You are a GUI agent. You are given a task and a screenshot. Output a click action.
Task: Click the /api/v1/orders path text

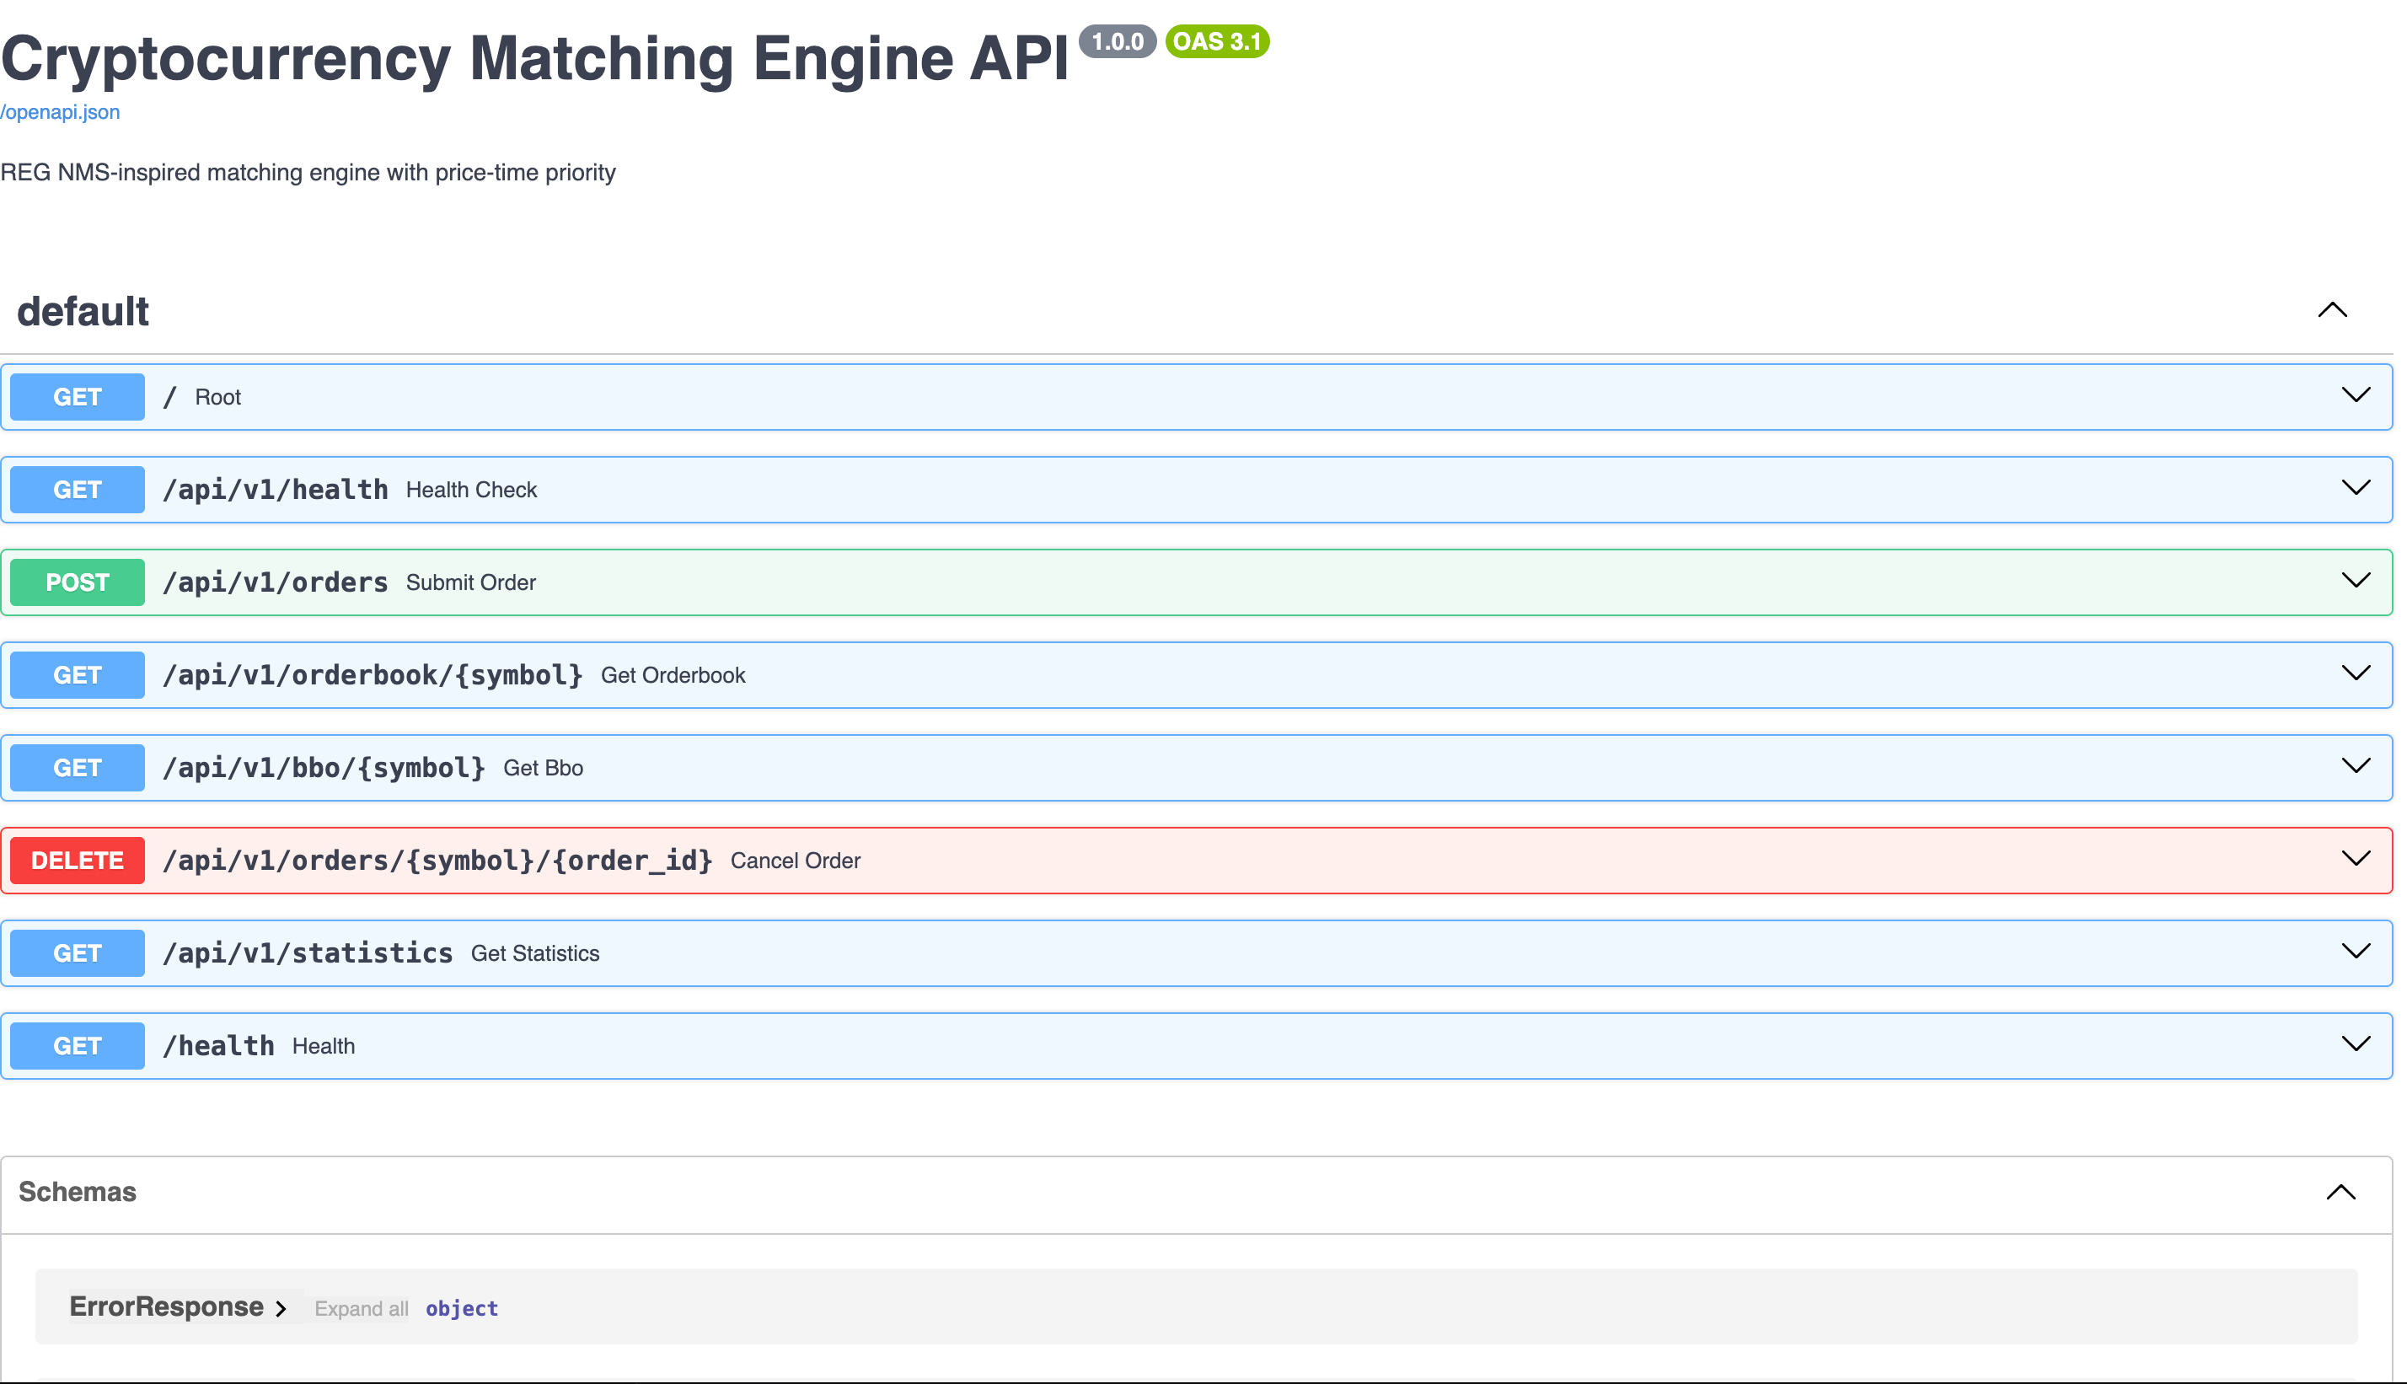(276, 582)
